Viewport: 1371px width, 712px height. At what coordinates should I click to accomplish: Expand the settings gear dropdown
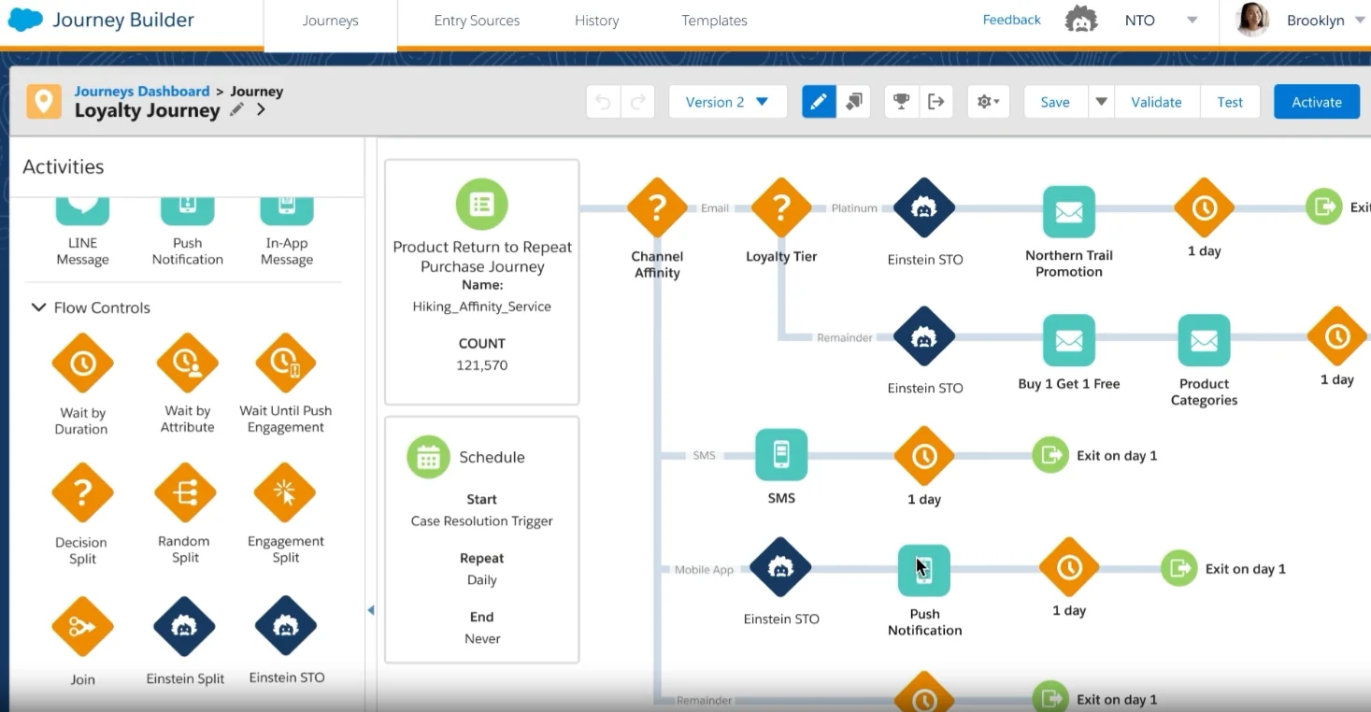tap(988, 102)
